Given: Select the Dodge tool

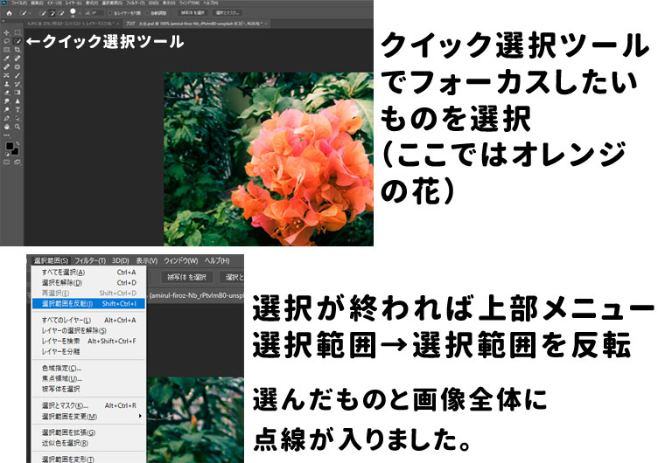Looking at the screenshot, I should click(7, 109).
